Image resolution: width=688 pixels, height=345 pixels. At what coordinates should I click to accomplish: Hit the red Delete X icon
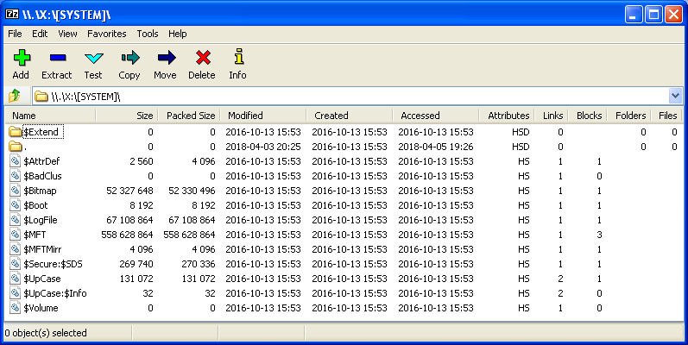click(202, 59)
